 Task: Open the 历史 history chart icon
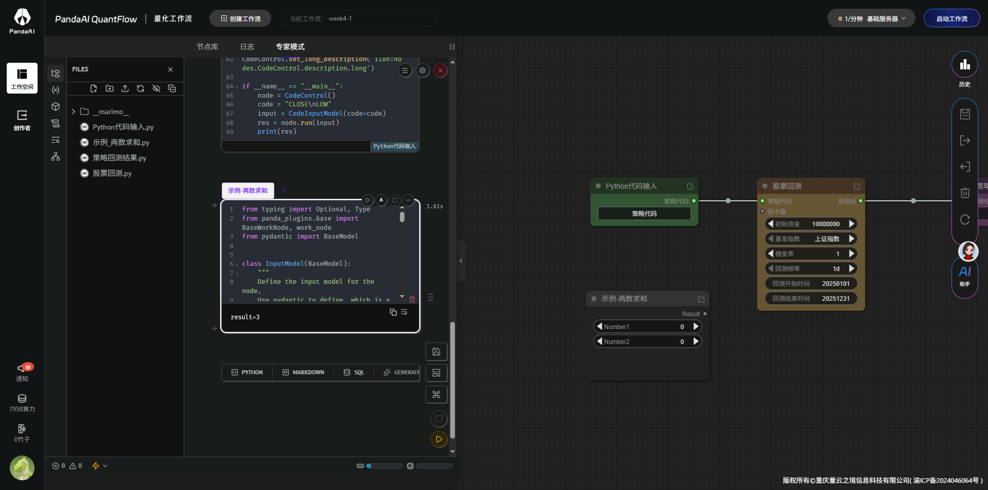964,65
